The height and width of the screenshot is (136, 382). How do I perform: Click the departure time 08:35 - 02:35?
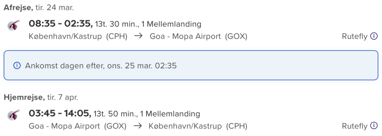coord(61,24)
